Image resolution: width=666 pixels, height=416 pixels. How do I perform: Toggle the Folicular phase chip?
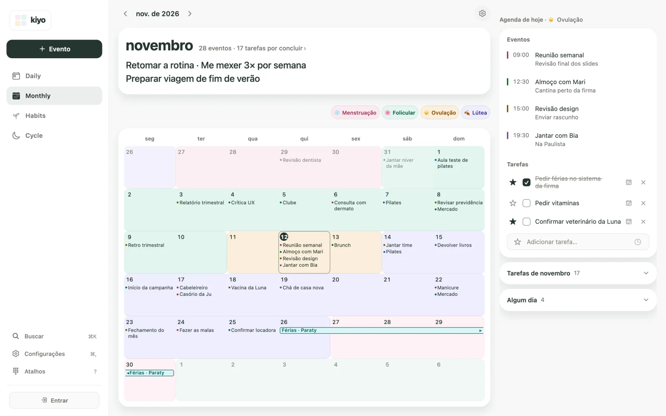(400, 113)
